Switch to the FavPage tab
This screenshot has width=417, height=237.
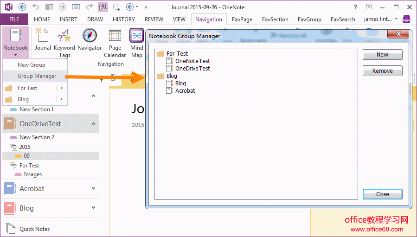(x=243, y=19)
